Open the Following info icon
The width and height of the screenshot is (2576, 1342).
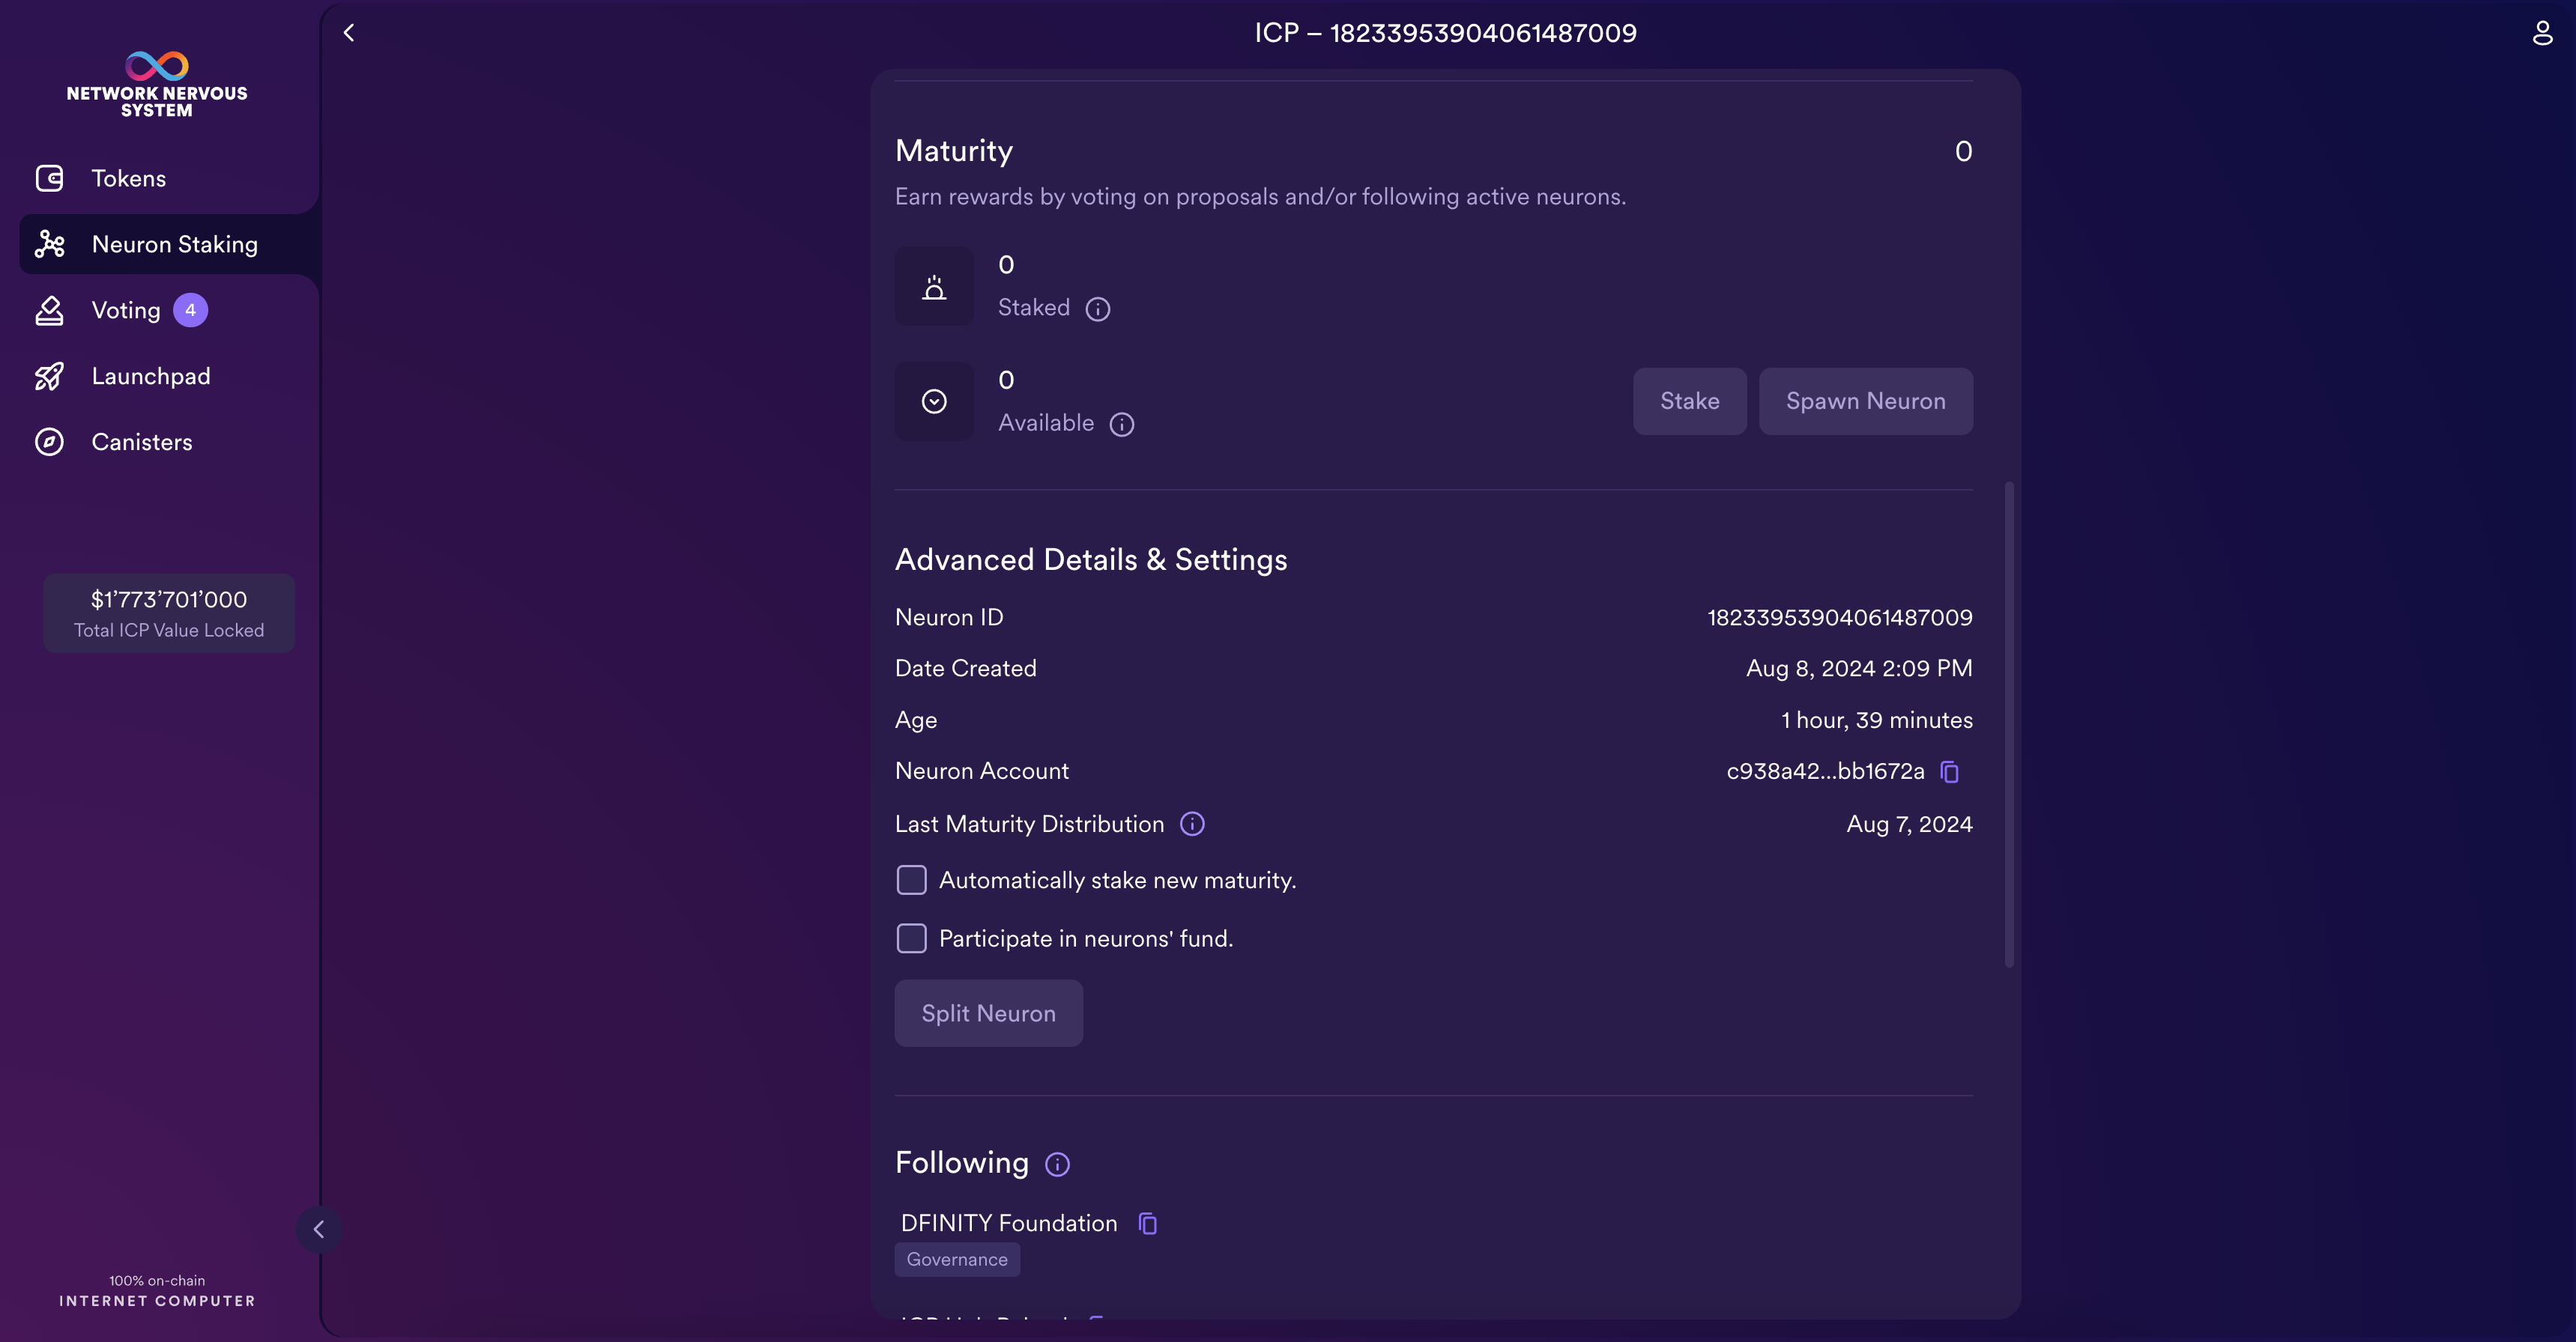point(1057,1164)
